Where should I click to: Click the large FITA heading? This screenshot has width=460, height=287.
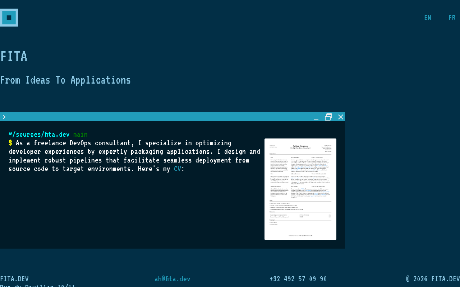[14, 57]
